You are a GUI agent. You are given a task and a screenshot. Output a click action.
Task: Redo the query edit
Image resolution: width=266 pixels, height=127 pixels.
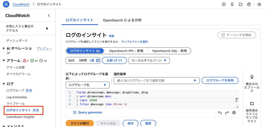coord(227,113)
